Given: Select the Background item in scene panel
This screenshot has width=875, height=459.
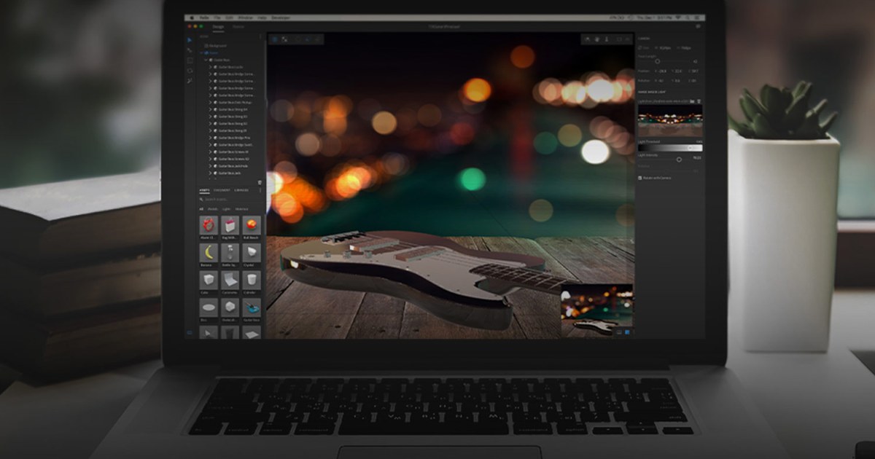Looking at the screenshot, I should coord(215,45).
